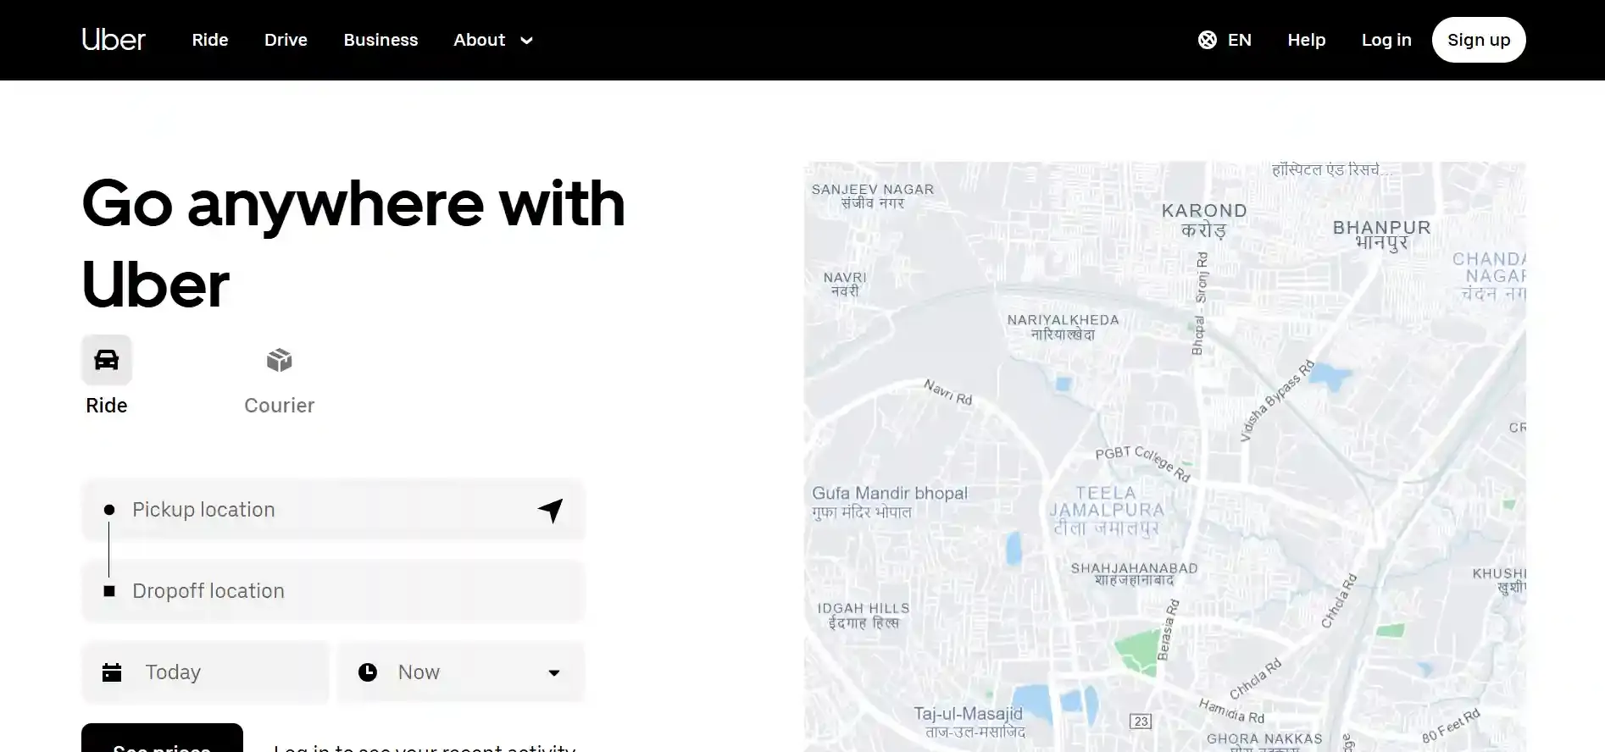Focus the Pickup location field
The height and width of the screenshot is (752, 1605).
pyautogui.click(x=322, y=510)
